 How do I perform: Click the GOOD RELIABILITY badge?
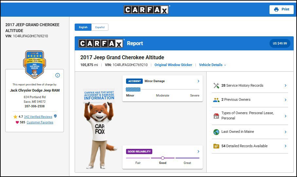pyautogui.click(x=139, y=151)
